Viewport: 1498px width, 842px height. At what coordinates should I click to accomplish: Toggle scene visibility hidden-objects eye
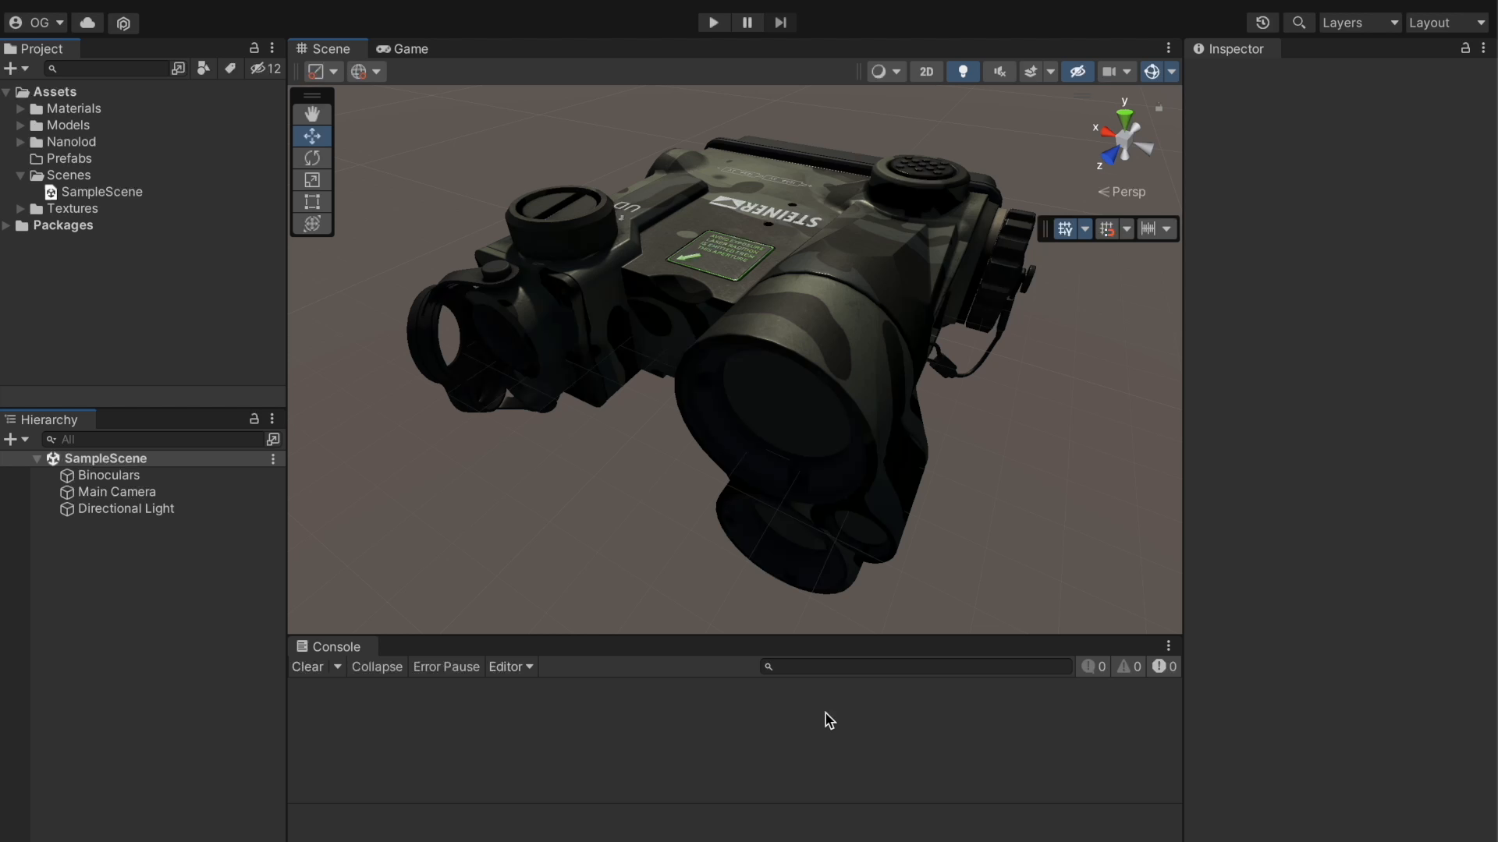click(x=1077, y=72)
